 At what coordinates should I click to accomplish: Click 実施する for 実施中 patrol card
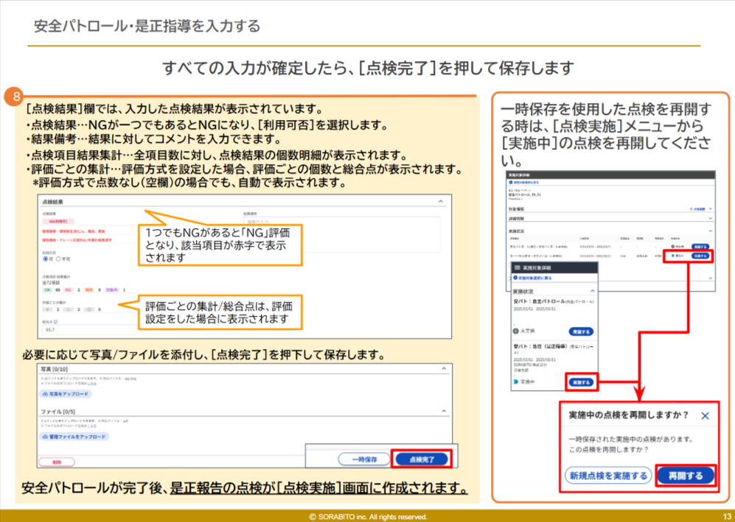point(581,383)
